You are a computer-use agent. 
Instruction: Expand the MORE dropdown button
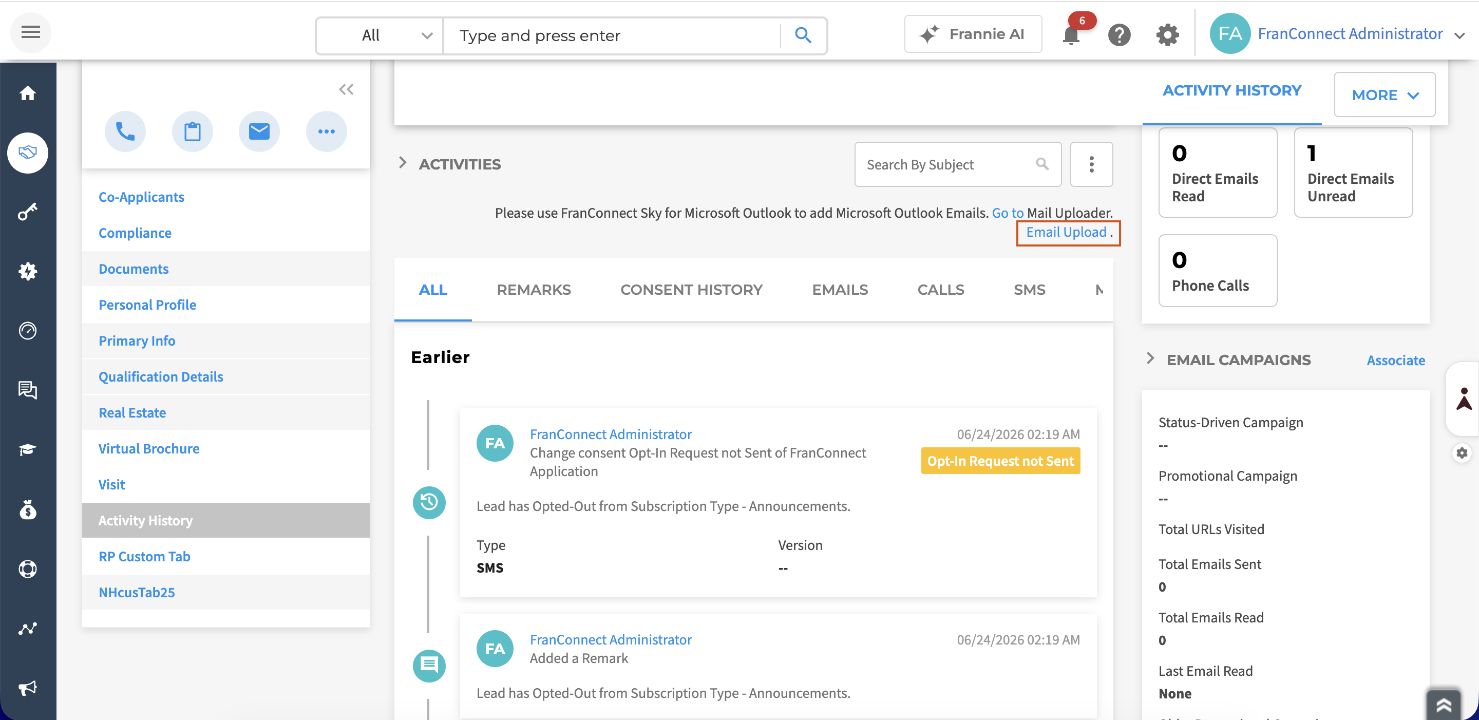(1385, 94)
